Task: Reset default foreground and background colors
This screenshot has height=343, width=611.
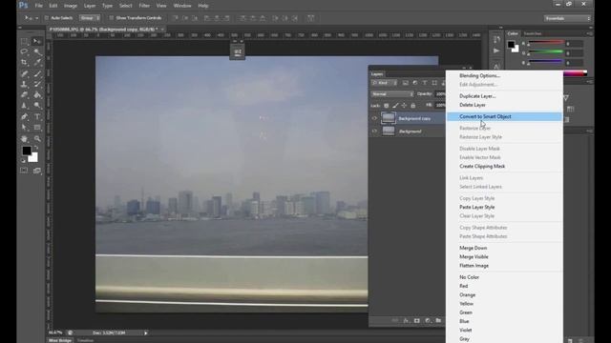Action: click(23, 160)
